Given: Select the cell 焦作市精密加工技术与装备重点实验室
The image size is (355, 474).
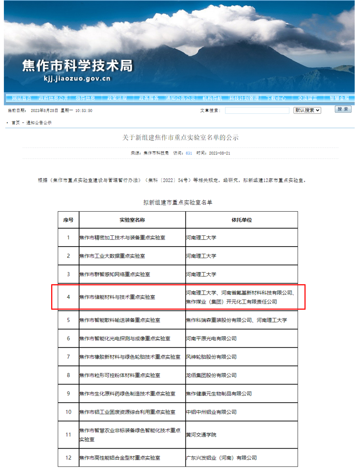Looking at the screenshot, I should pyautogui.click(x=132, y=238).
